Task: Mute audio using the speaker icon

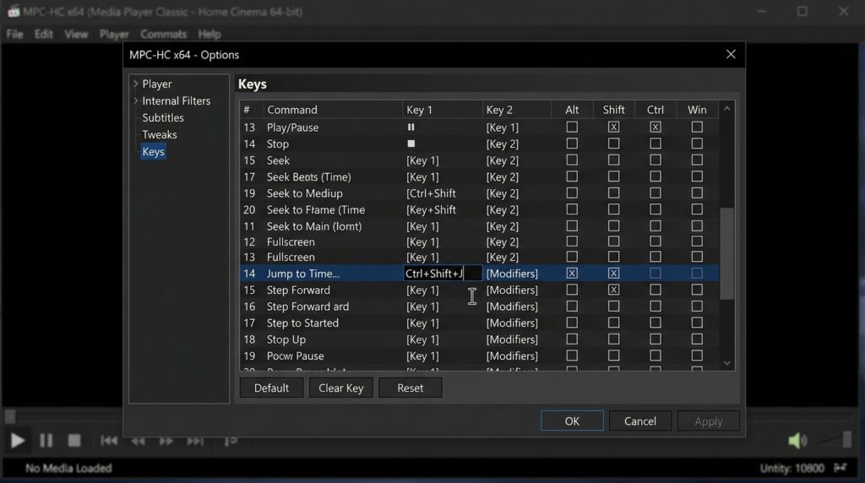Action: 797,440
